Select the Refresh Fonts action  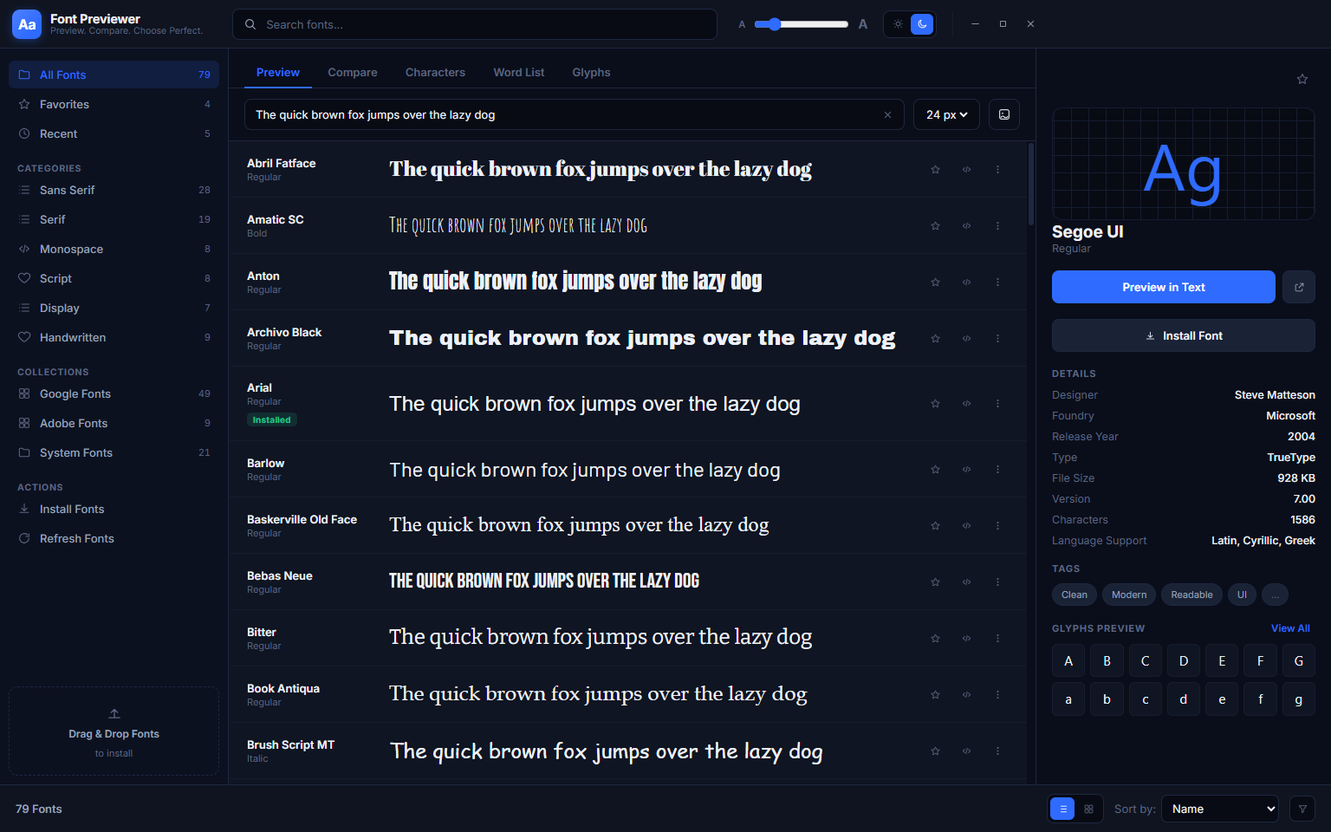[x=114, y=539]
